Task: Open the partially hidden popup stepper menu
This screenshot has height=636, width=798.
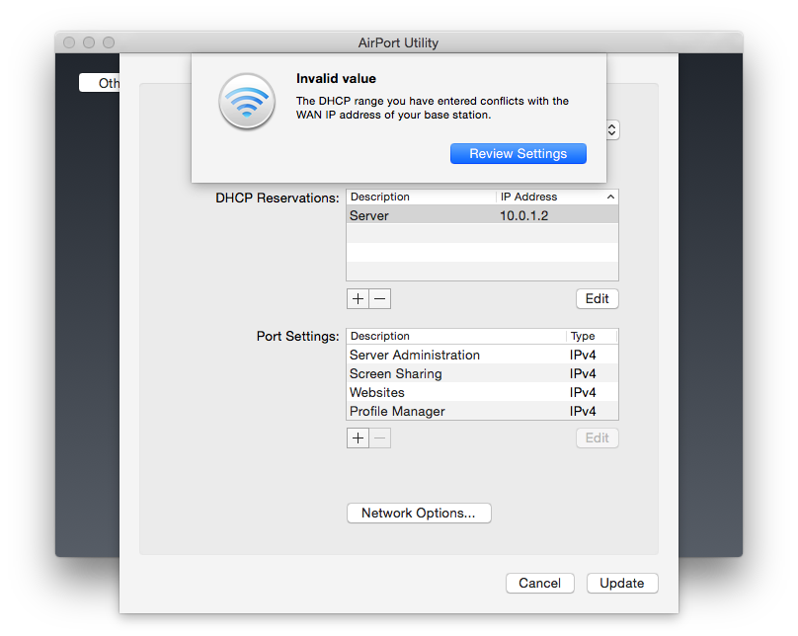Action: (612, 130)
